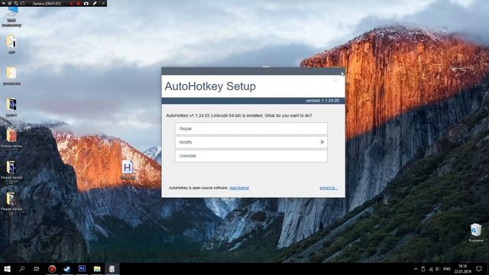Expand Modify options with double-arrow chevron
489x275 pixels.
[x=322, y=142]
